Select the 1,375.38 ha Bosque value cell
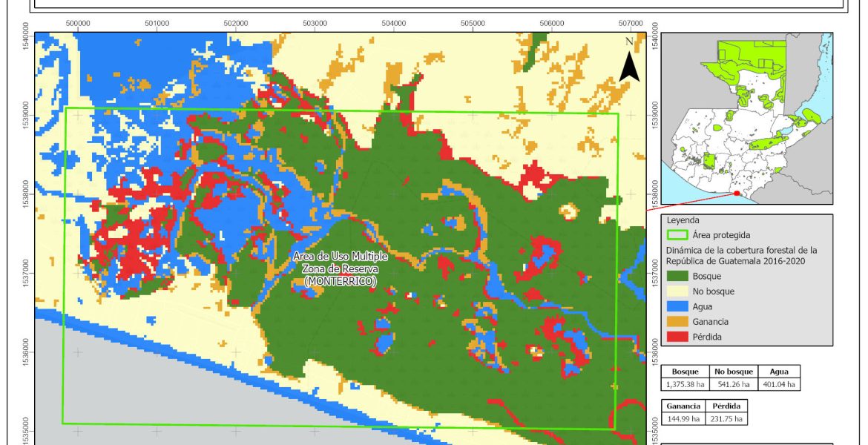This screenshot has width=868, height=445. 685,384
